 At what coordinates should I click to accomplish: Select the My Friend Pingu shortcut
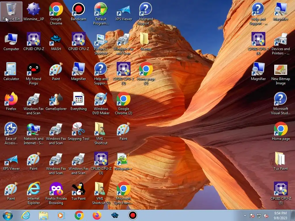coord(33,74)
